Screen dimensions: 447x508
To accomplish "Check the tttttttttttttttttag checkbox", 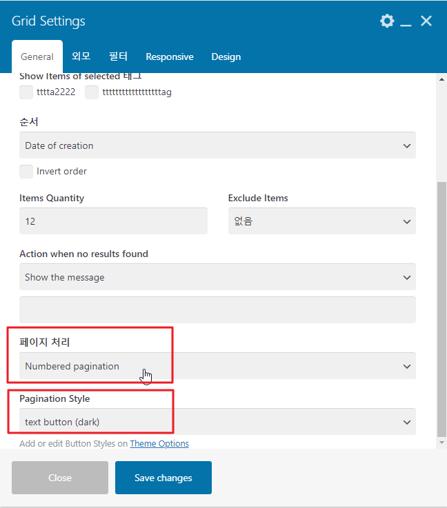I will pos(92,92).
